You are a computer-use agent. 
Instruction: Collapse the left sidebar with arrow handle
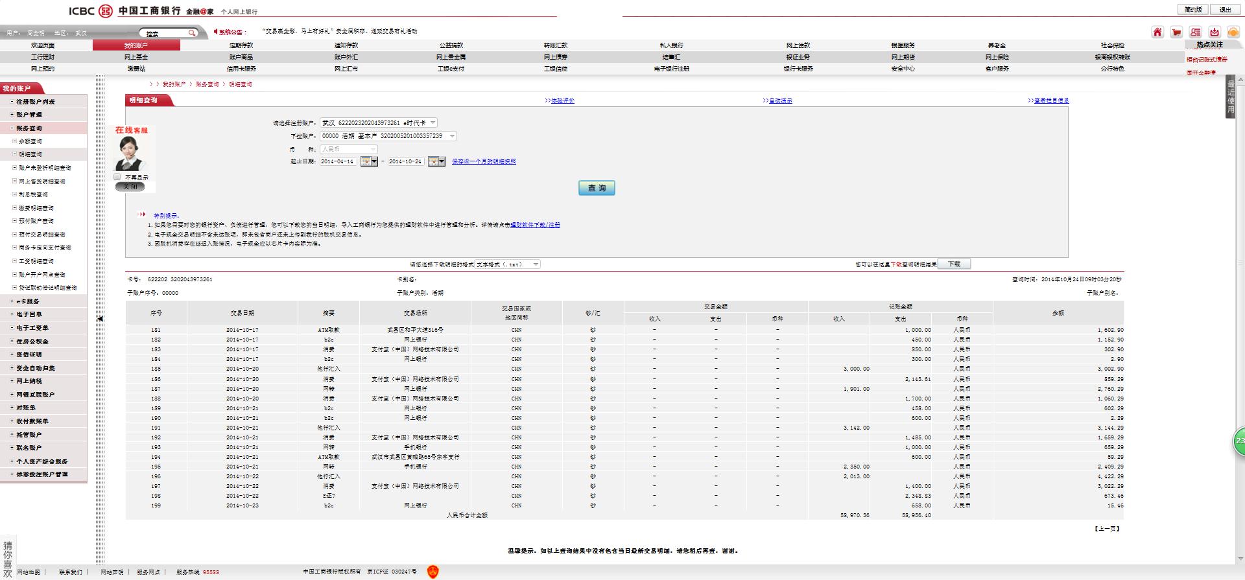click(100, 319)
